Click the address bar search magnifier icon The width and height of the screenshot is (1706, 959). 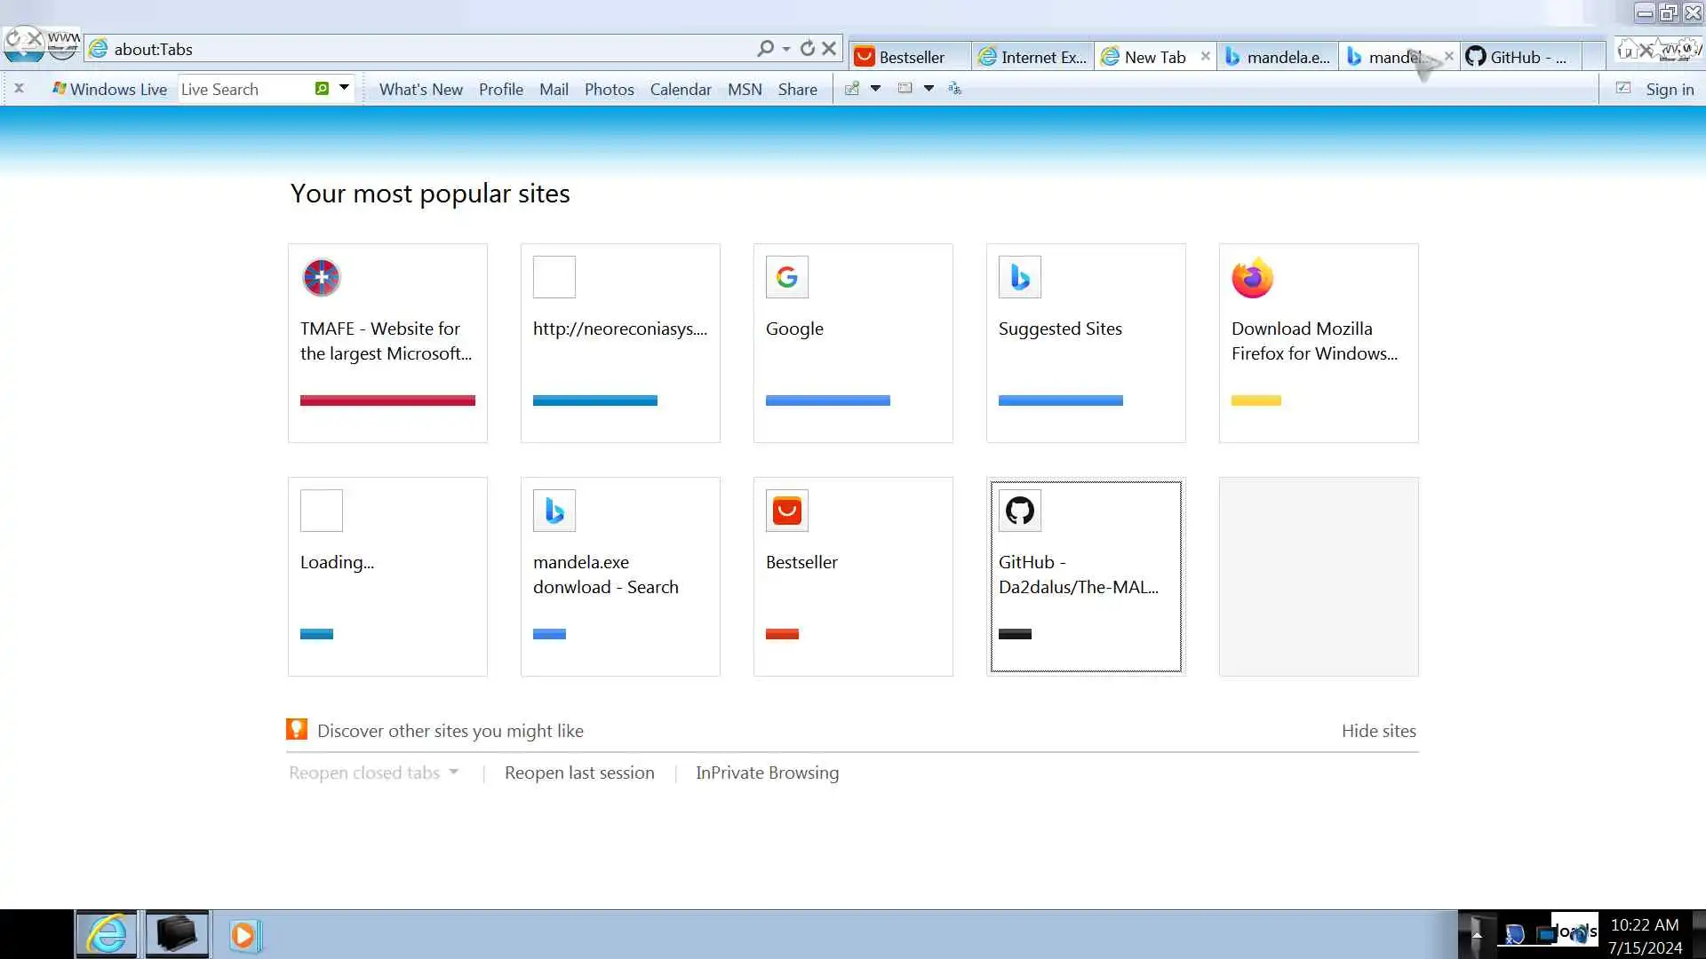[x=764, y=49]
